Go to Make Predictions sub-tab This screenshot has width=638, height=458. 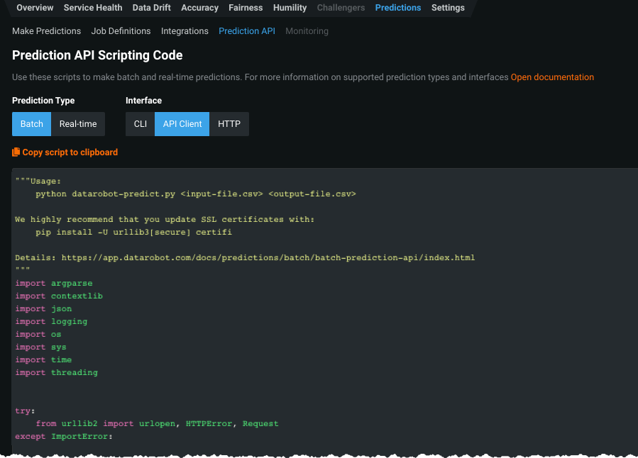[46, 31]
